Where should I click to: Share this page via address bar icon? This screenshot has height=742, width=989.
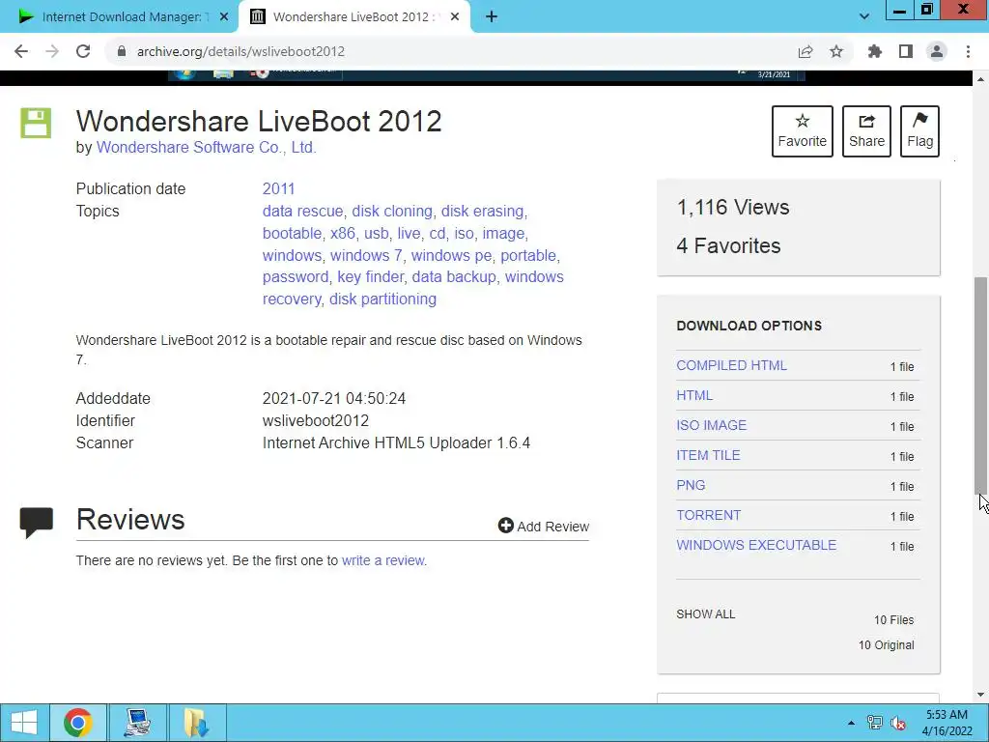[x=805, y=52]
